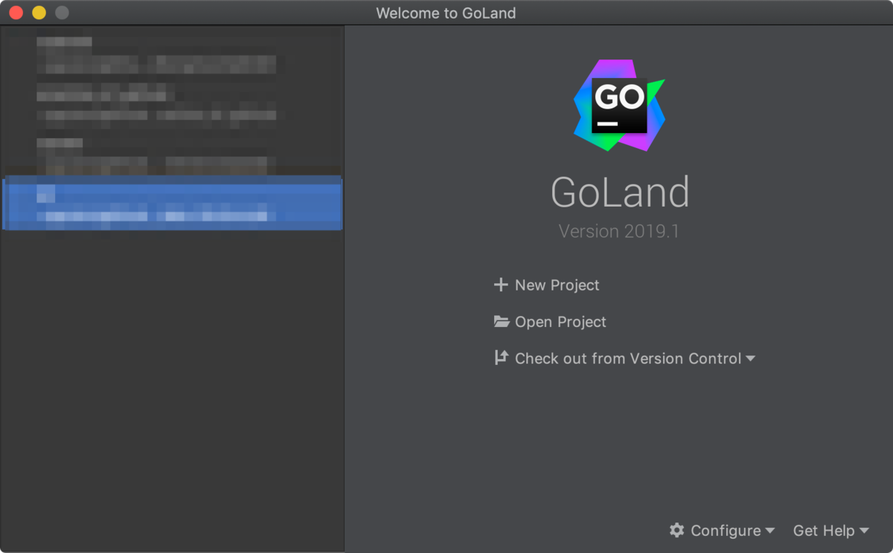Click the folder icon beside Open Project
Screen dimensions: 893x553
502,321
